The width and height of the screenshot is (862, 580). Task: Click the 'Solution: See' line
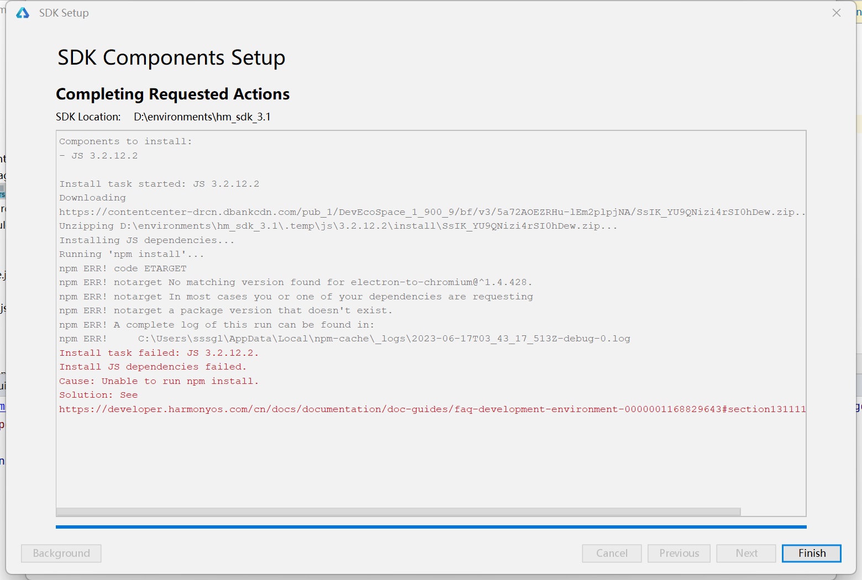[x=98, y=395]
